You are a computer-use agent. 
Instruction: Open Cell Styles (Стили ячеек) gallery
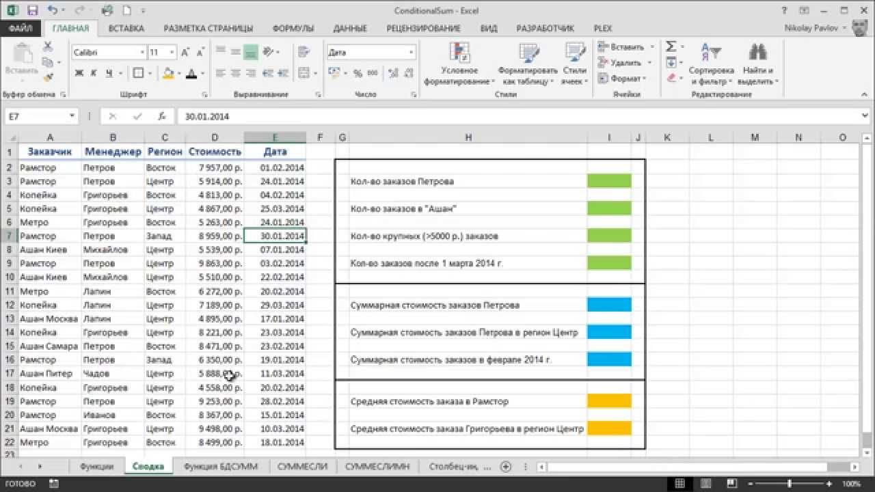[575, 64]
